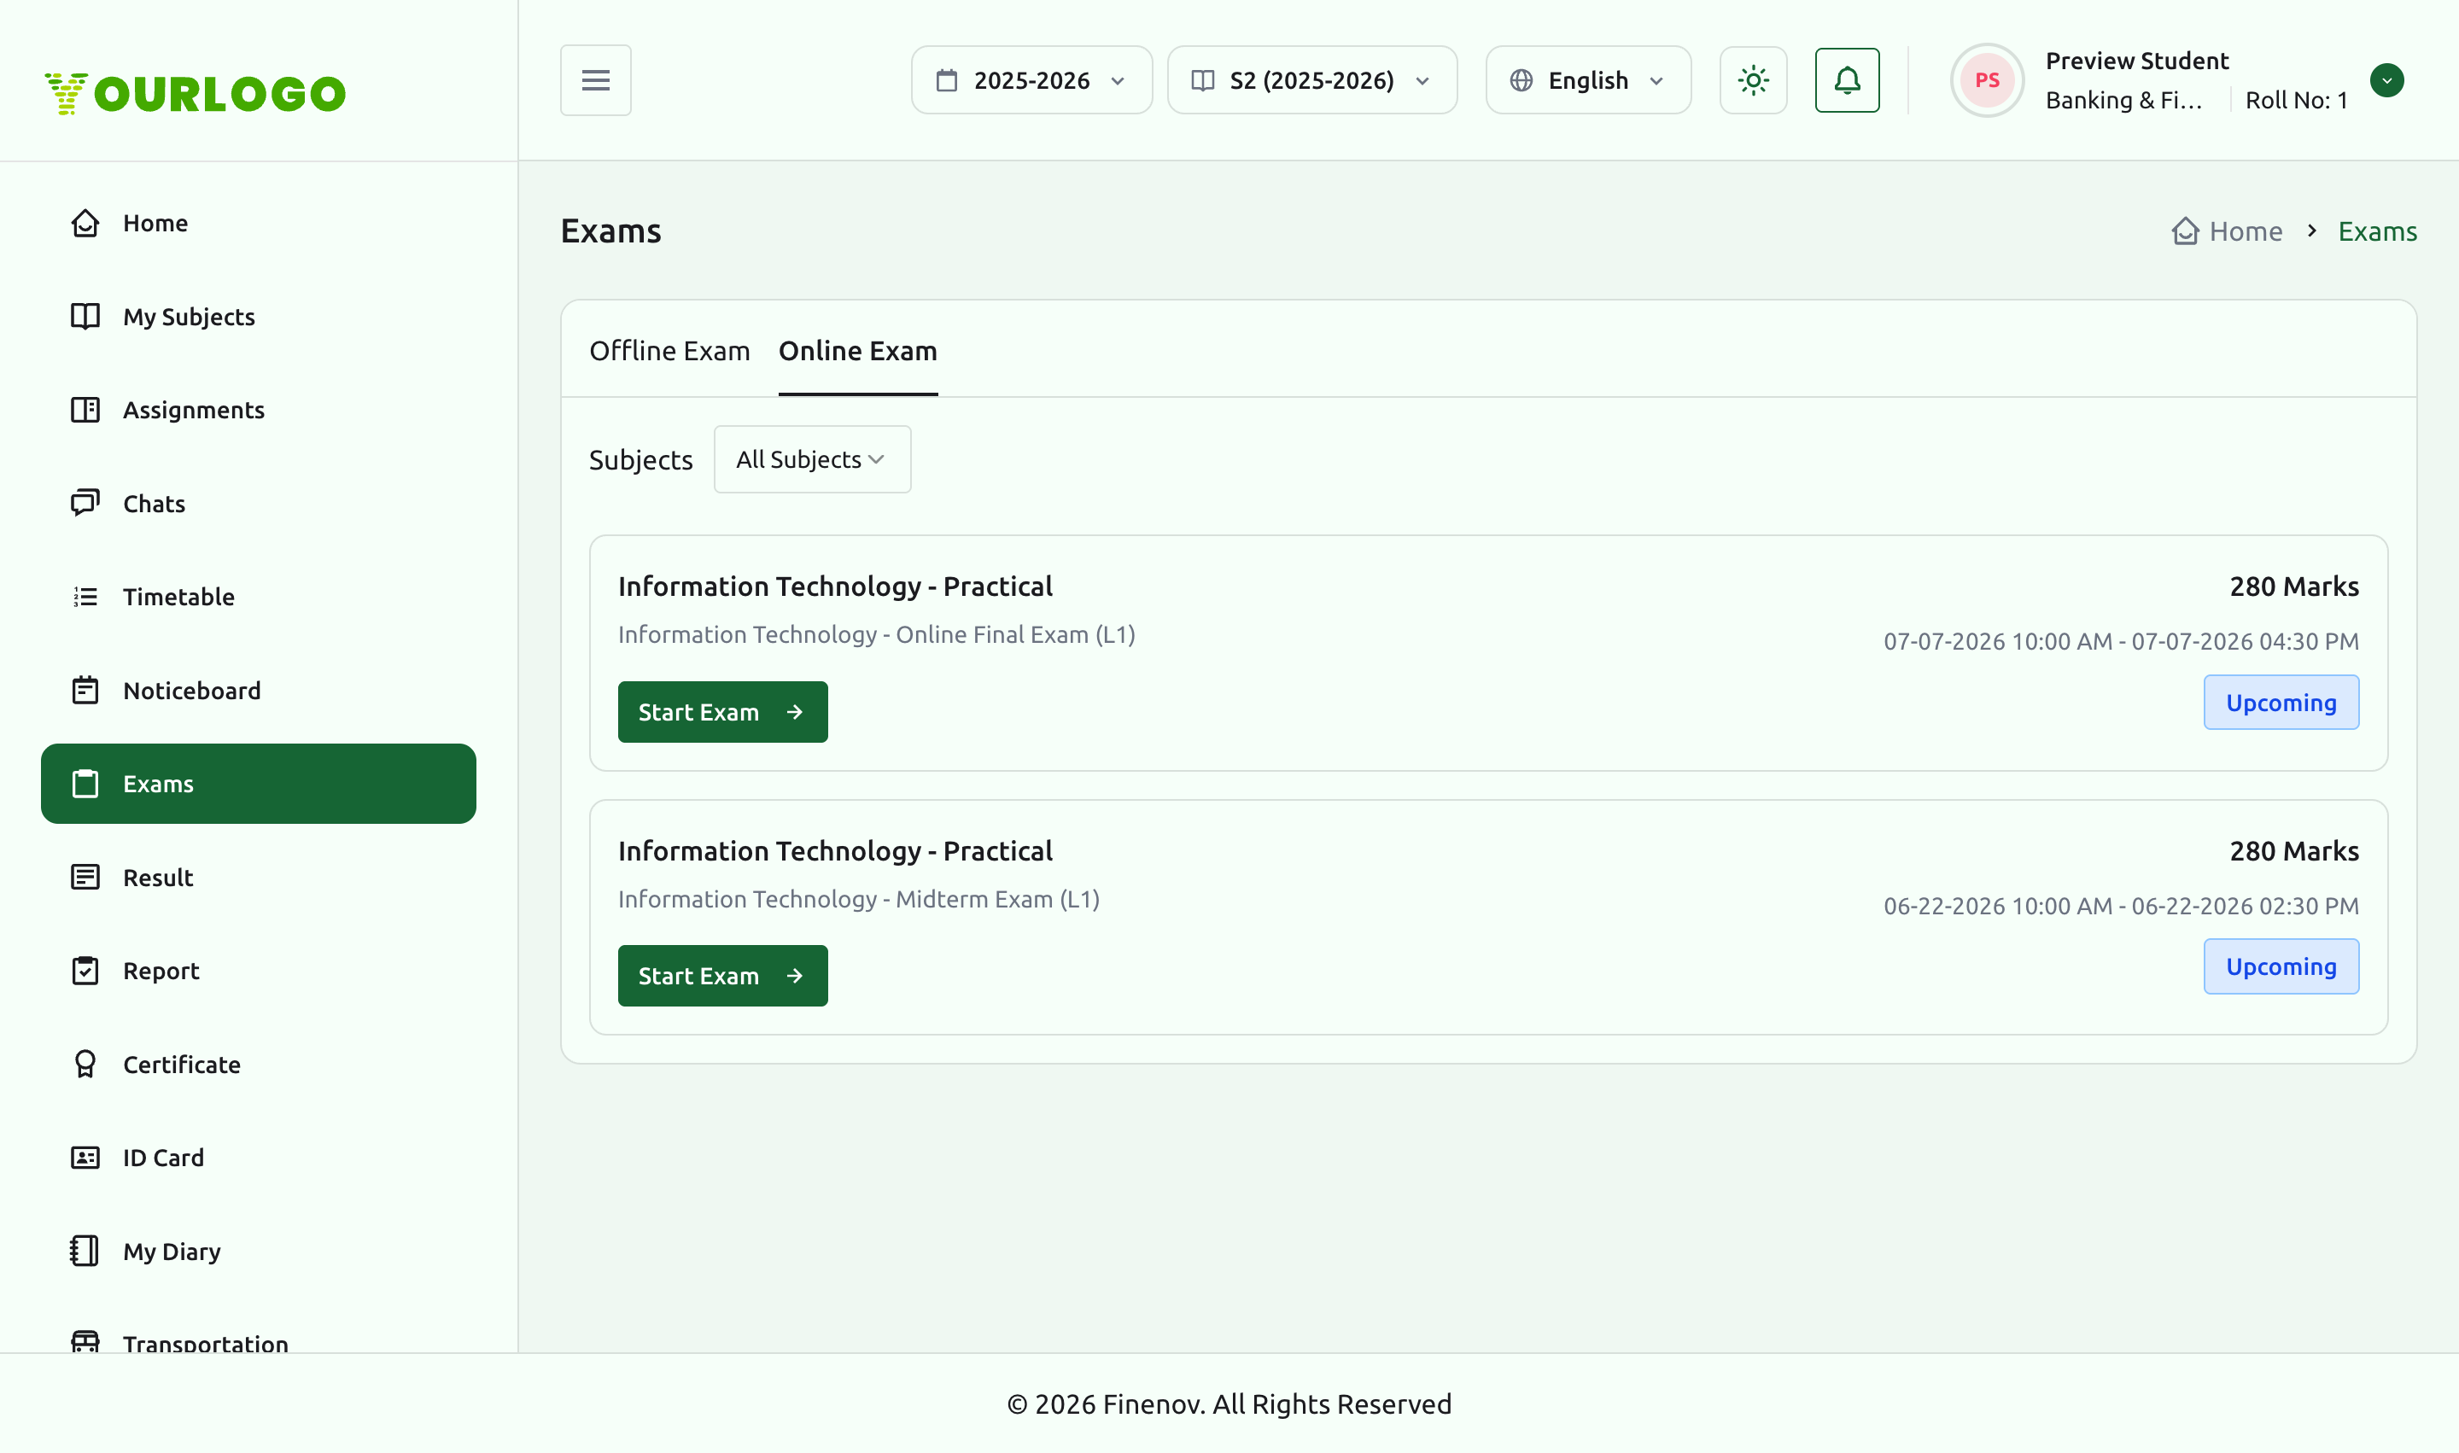
Task: Switch theme with the sun icon
Action: [x=1753, y=80]
